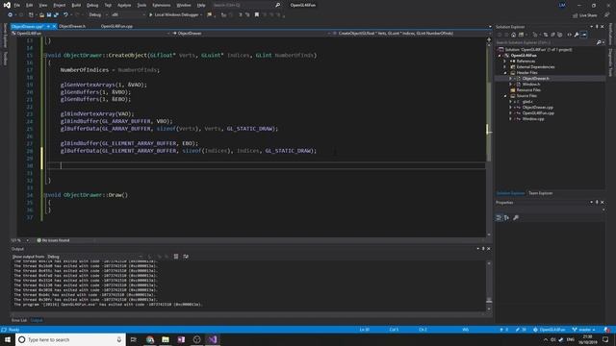Open the CreateObject member navigation dropdown
The image size is (616, 346).
click(x=412, y=34)
